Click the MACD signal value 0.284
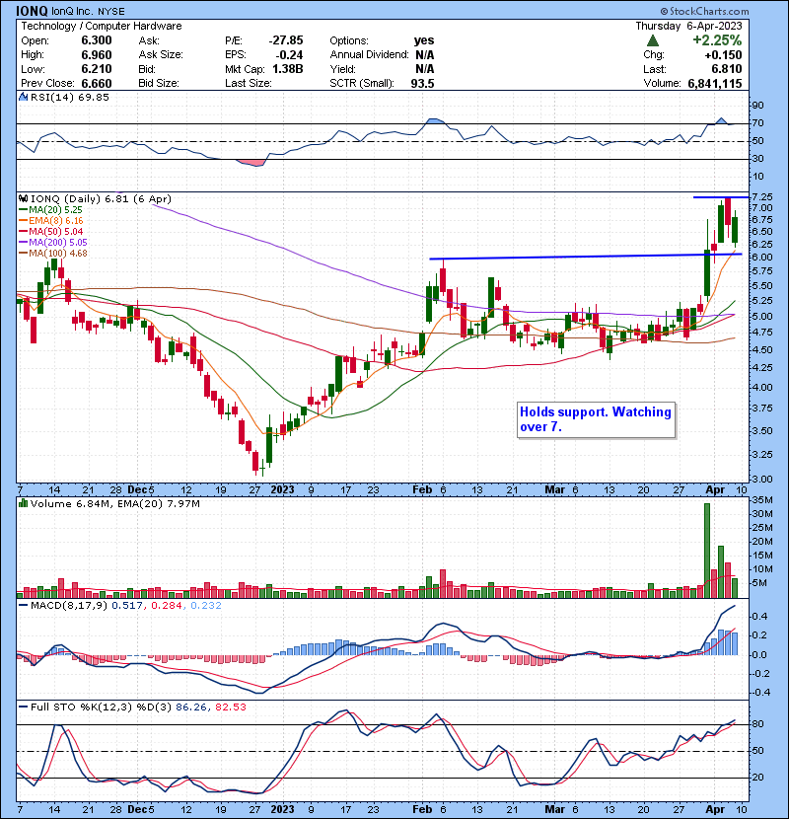Image resolution: width=789 pixels, height=819 pixels. point(167,606)
